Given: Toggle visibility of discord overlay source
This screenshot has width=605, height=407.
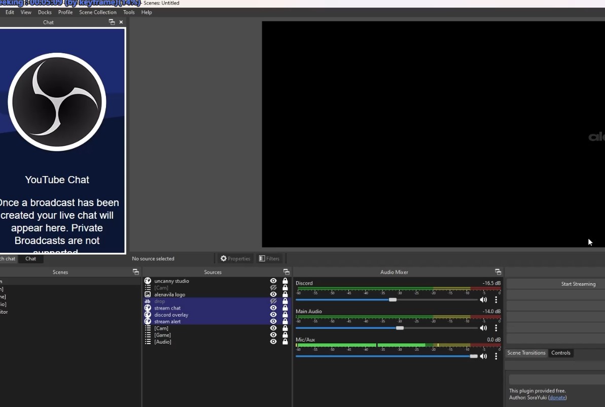Looking at the screenshot, I should [273, 315].
